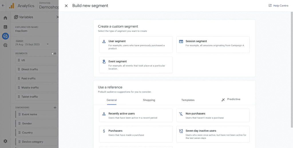Click drag handle icon of Tablet traffic

pyautogui.click(x=19, y=97)
